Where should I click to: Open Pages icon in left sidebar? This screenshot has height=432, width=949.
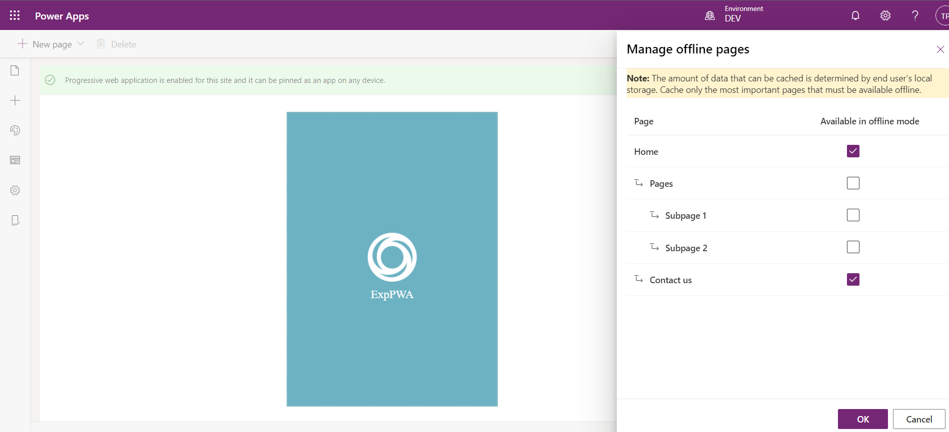click(15, 70)
